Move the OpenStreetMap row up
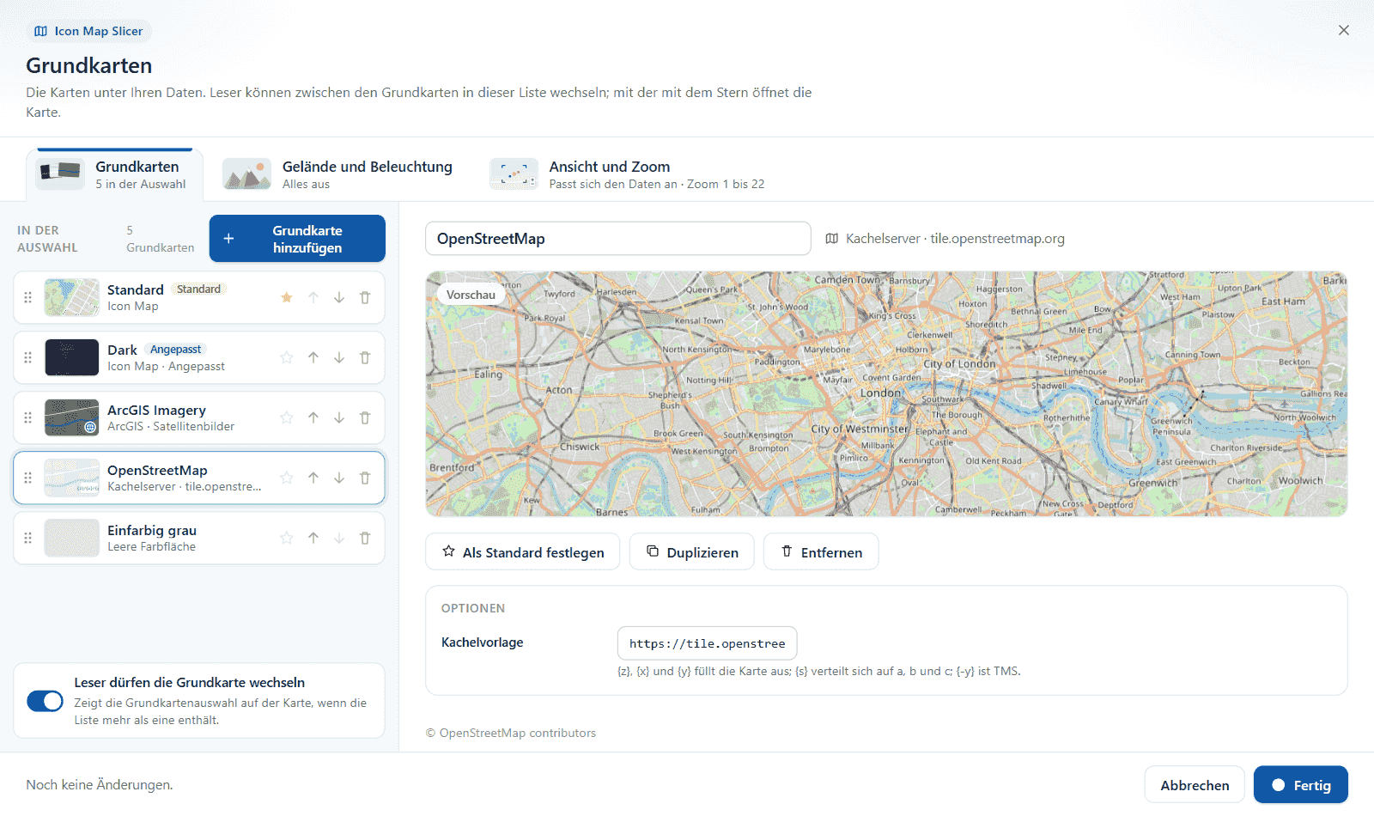Viewport: 1374px width, 816px height. click(313, 478)
